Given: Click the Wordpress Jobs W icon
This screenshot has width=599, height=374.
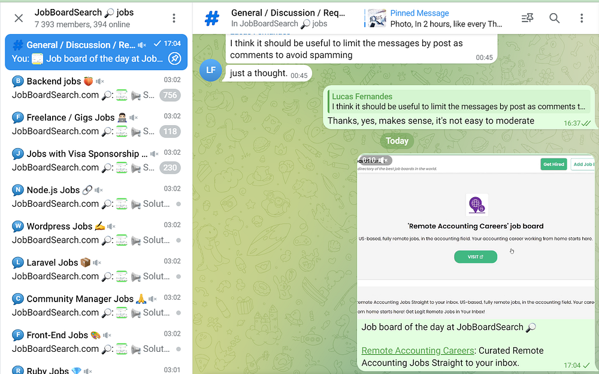Looking at the screenshot, I should pos(17,227).
